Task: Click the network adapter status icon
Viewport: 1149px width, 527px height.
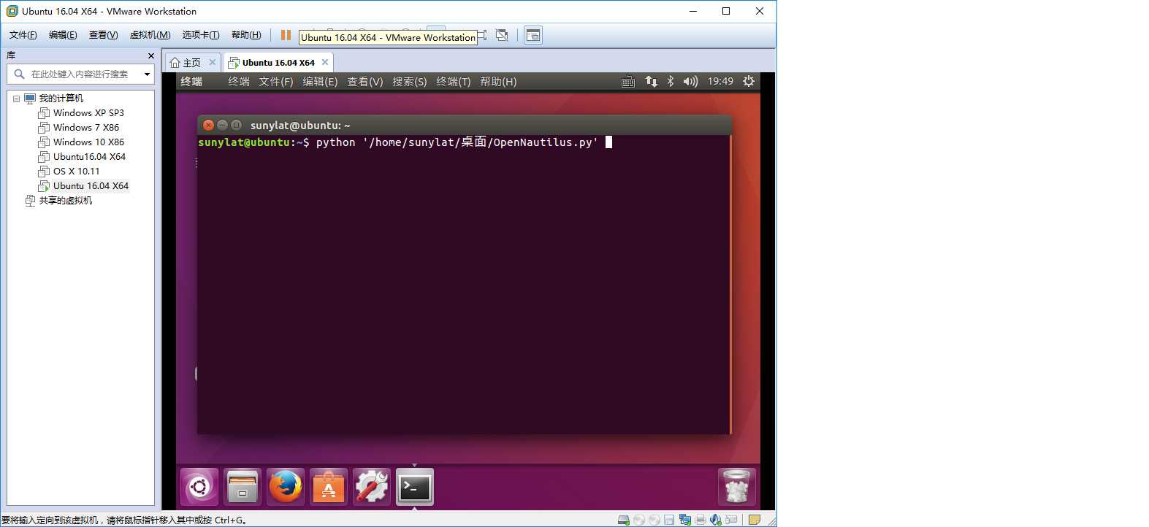Action: point(685,520)
